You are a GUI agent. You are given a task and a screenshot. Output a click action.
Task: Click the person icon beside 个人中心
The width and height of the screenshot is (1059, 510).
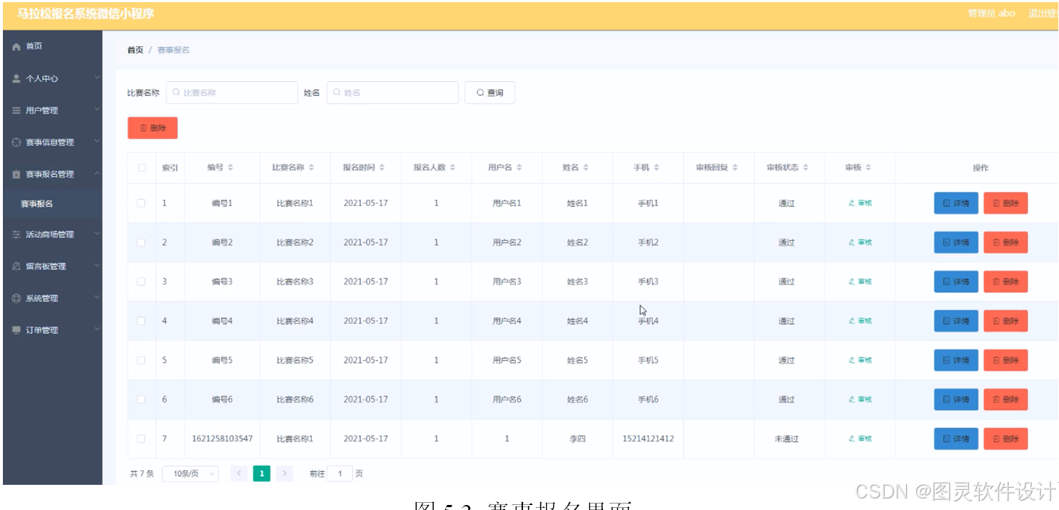[x=17, y=78]
